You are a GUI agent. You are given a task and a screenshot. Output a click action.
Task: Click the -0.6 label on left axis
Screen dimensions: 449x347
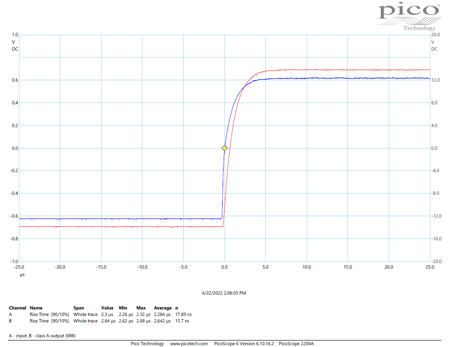pos(14,216)
